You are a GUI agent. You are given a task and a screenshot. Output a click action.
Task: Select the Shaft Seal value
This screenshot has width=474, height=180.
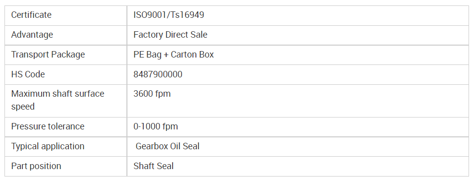click(x=154, y=166)
